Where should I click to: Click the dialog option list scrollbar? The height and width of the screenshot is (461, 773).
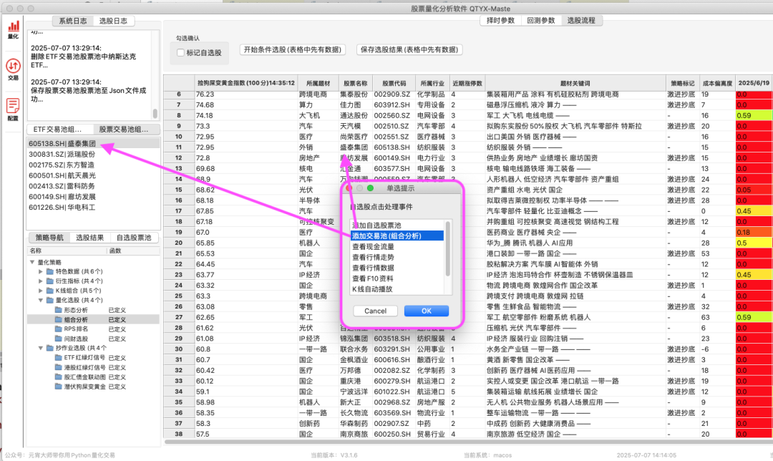pos(447,249)
